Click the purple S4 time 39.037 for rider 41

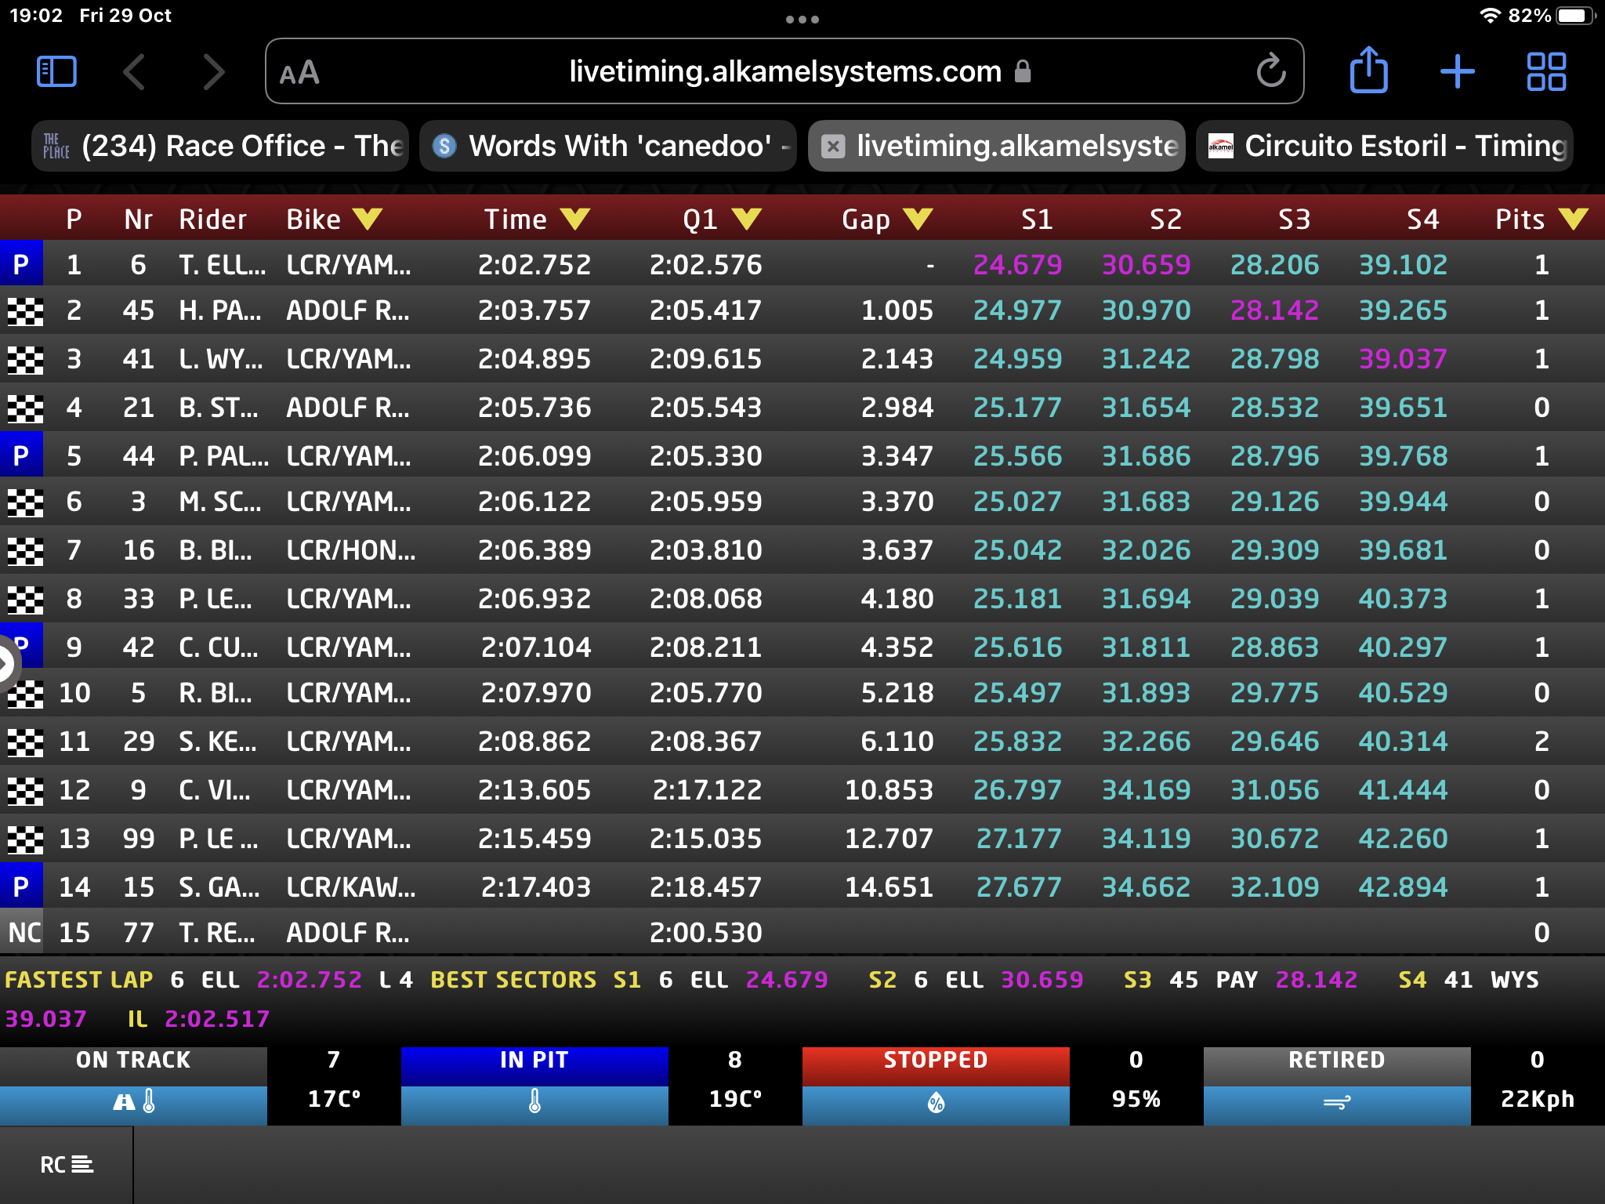click(1403, 359)
